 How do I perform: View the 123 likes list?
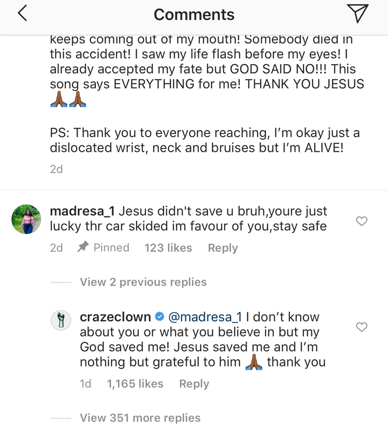168,248
